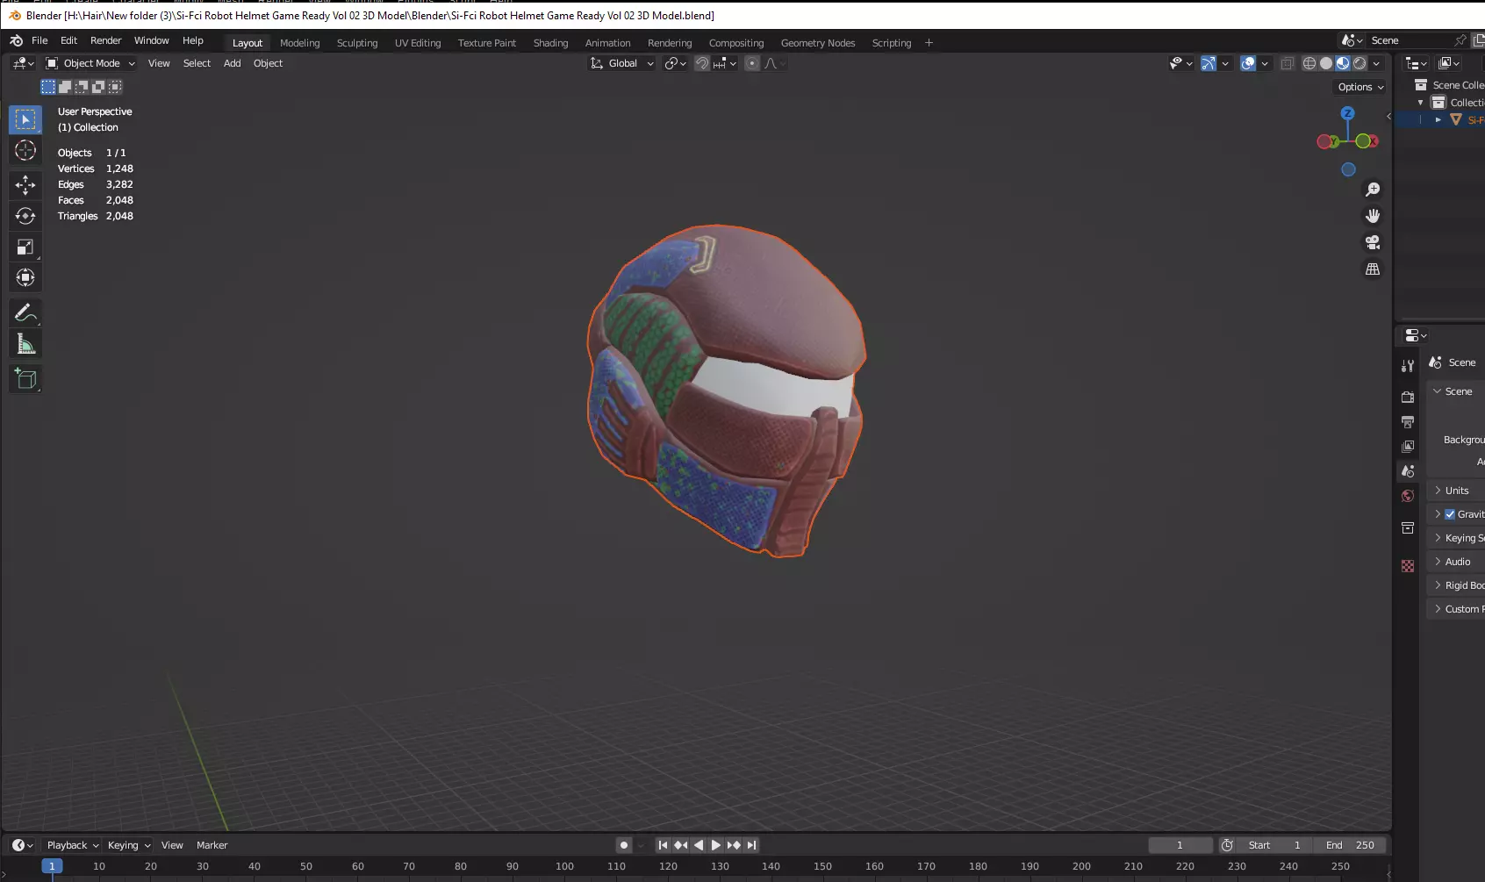This screenshot has width=1485, height=882.
Task: Toggle X-Ray mode
Action: tap(1288, 63)
